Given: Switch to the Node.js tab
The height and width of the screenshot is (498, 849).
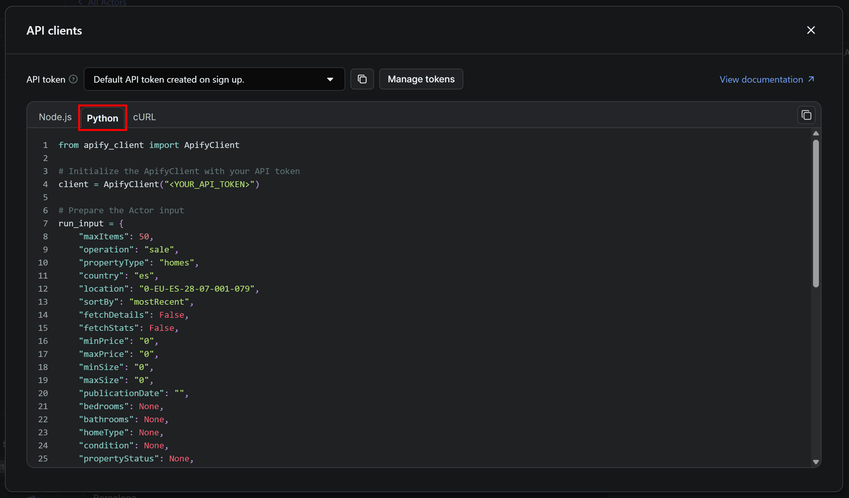Looking at the screenshot, I should [55, 117].
